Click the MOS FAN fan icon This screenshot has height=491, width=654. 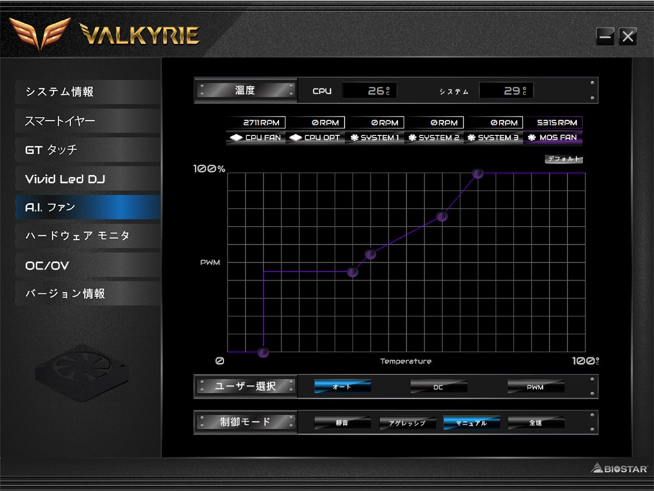pos(532,137)
